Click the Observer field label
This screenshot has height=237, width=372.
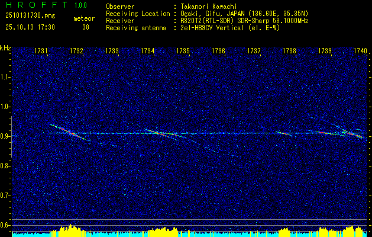(120, 7)
